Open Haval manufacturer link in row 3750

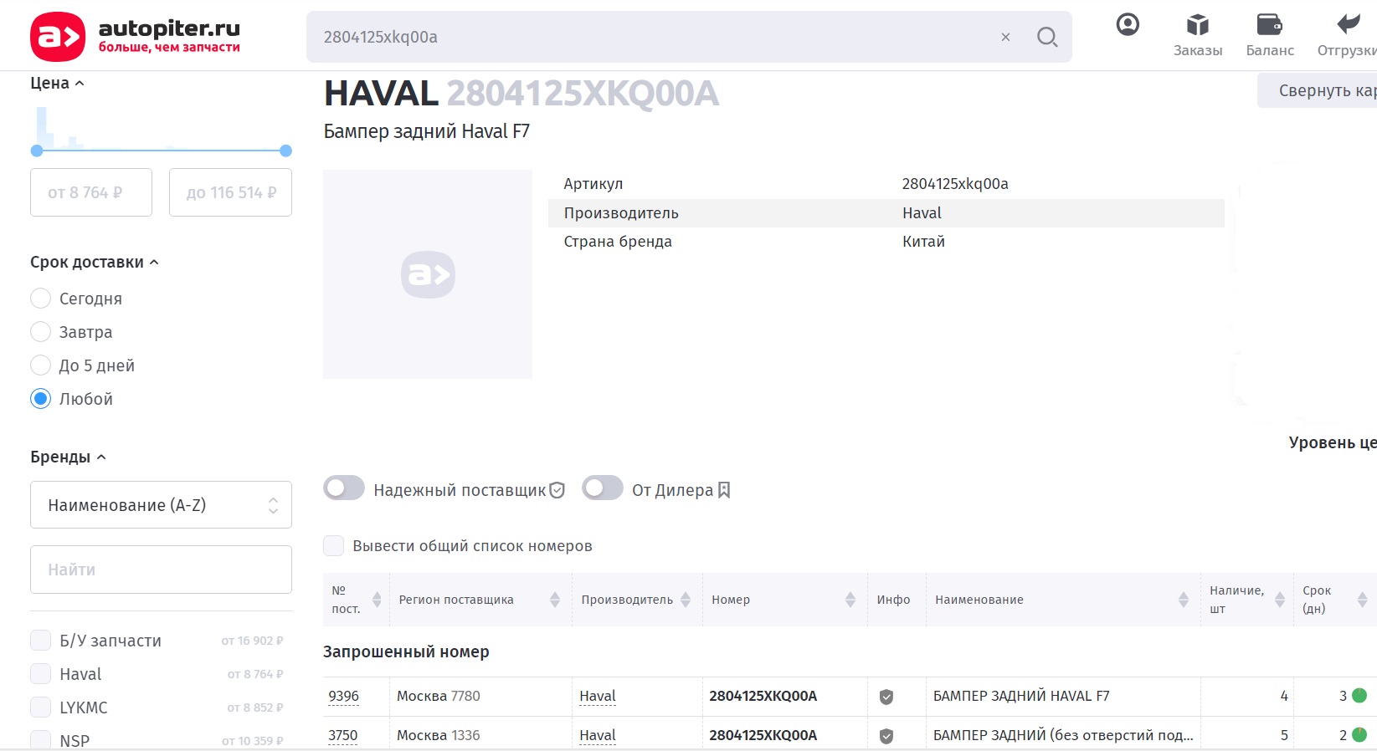(598, 736)
